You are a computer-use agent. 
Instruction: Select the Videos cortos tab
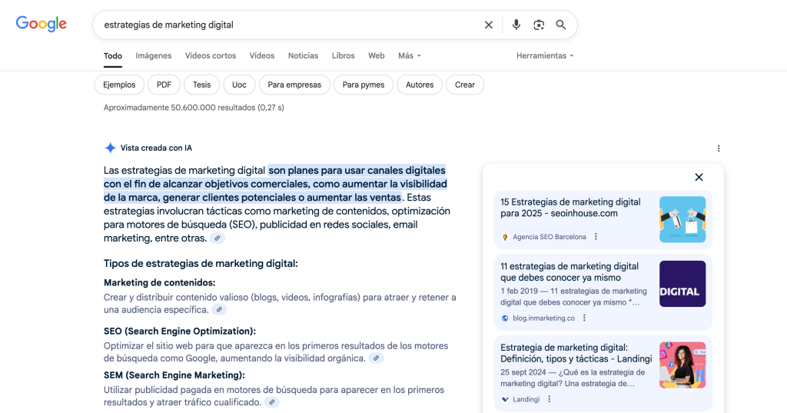click(x=211, y=55)
